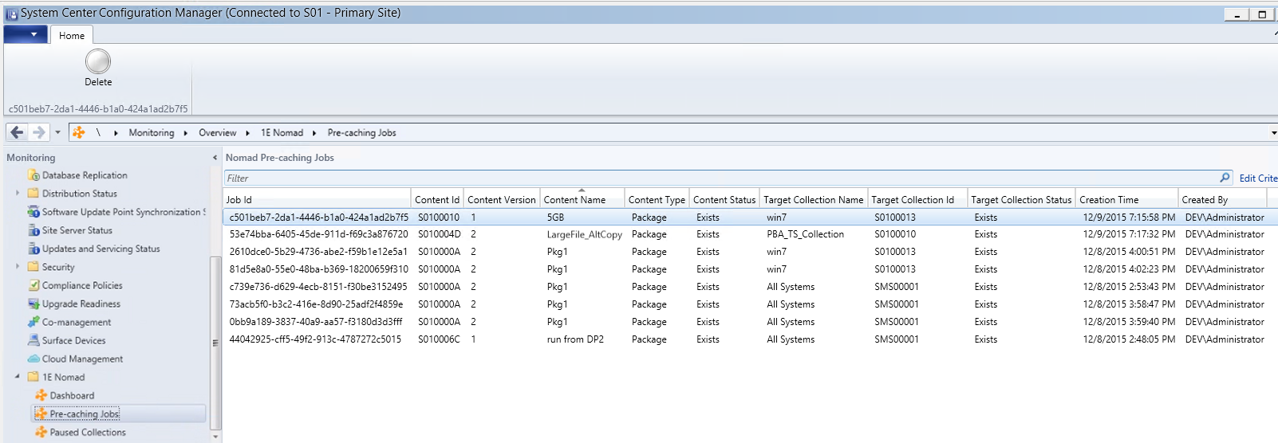1278x443 pixels.
Task: Click the Back navigation arrow
Action: [x=17, y=132]
